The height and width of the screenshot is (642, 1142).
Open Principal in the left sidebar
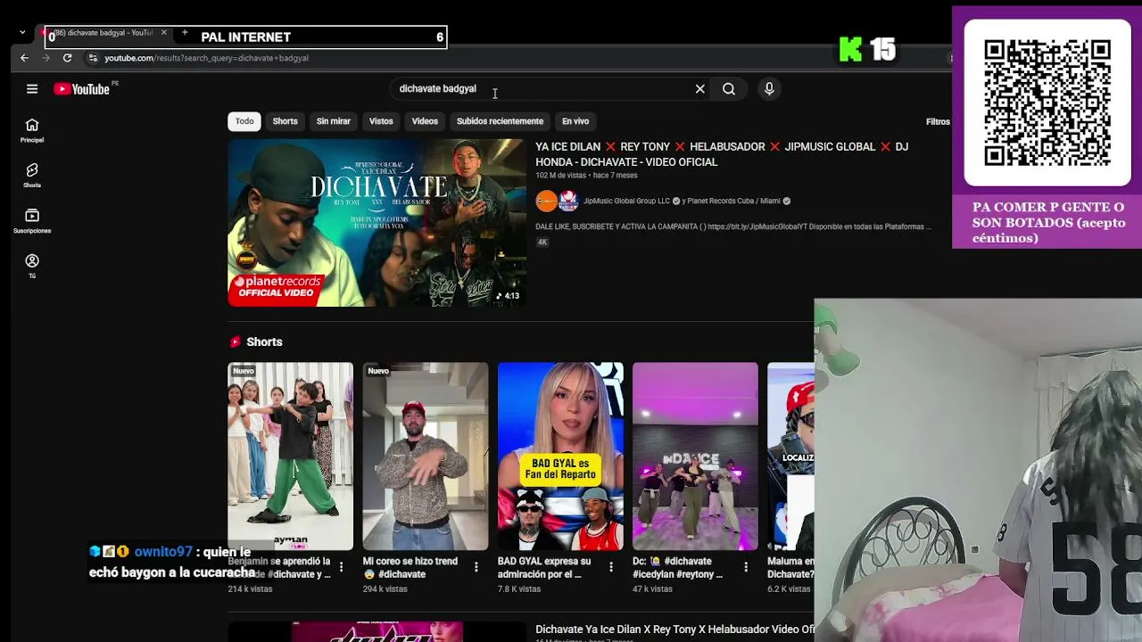32,130
